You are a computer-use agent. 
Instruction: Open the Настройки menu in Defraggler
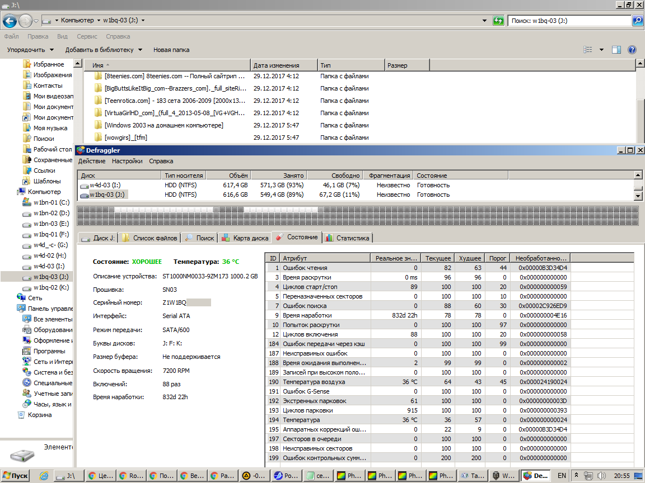click(x=127, y=161)
